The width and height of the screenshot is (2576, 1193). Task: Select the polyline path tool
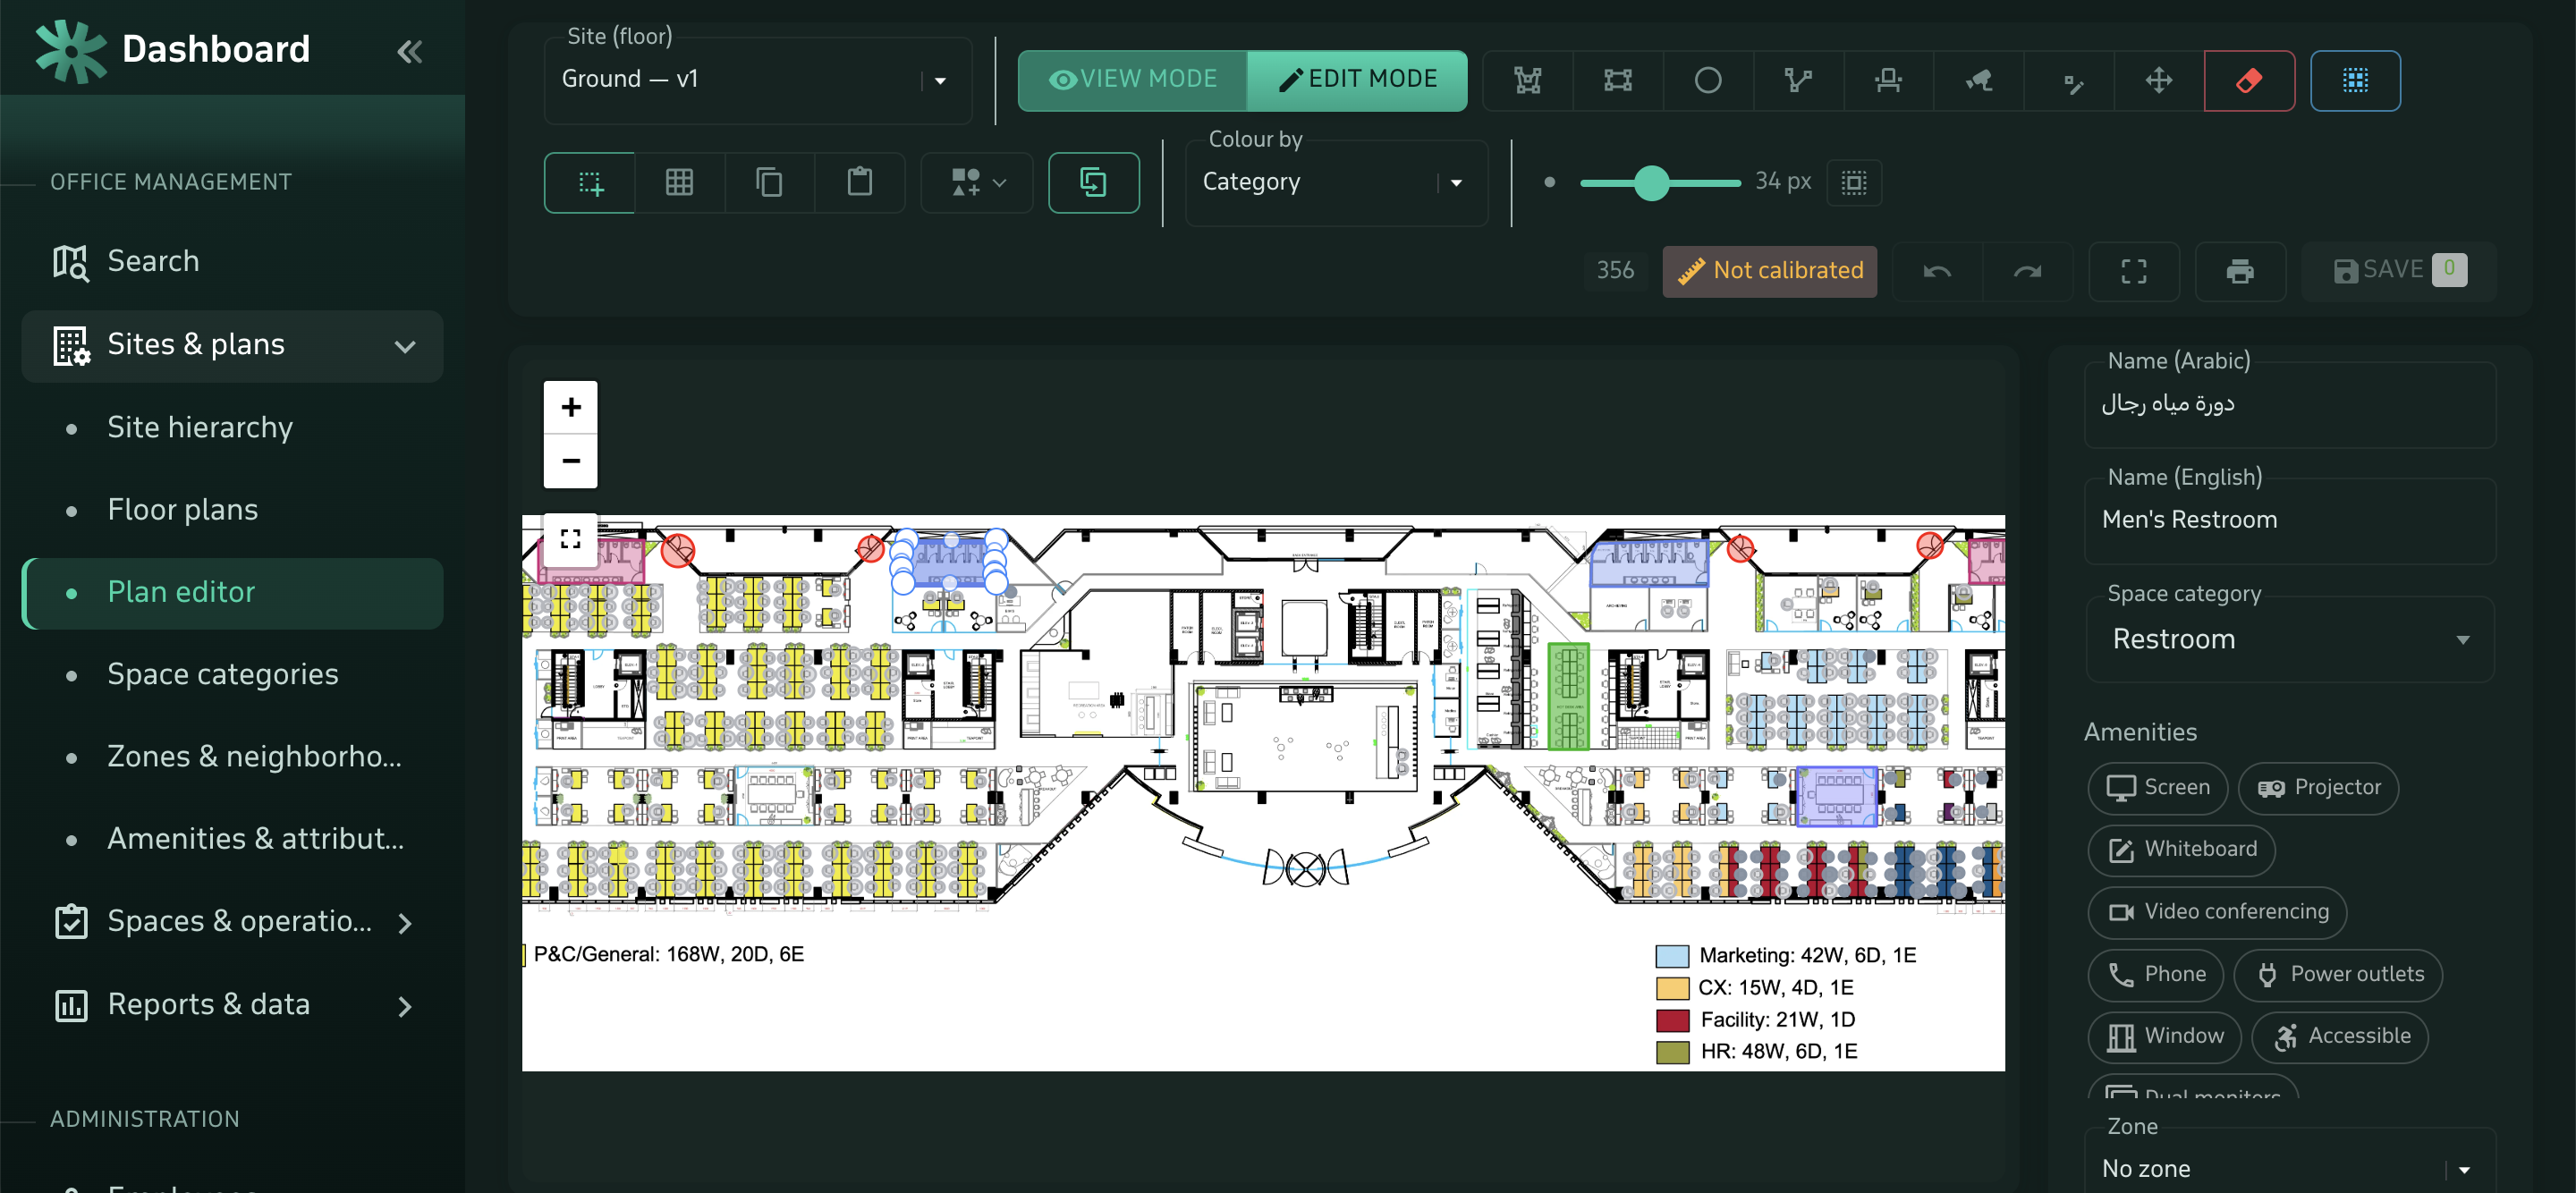(1798, 80)
